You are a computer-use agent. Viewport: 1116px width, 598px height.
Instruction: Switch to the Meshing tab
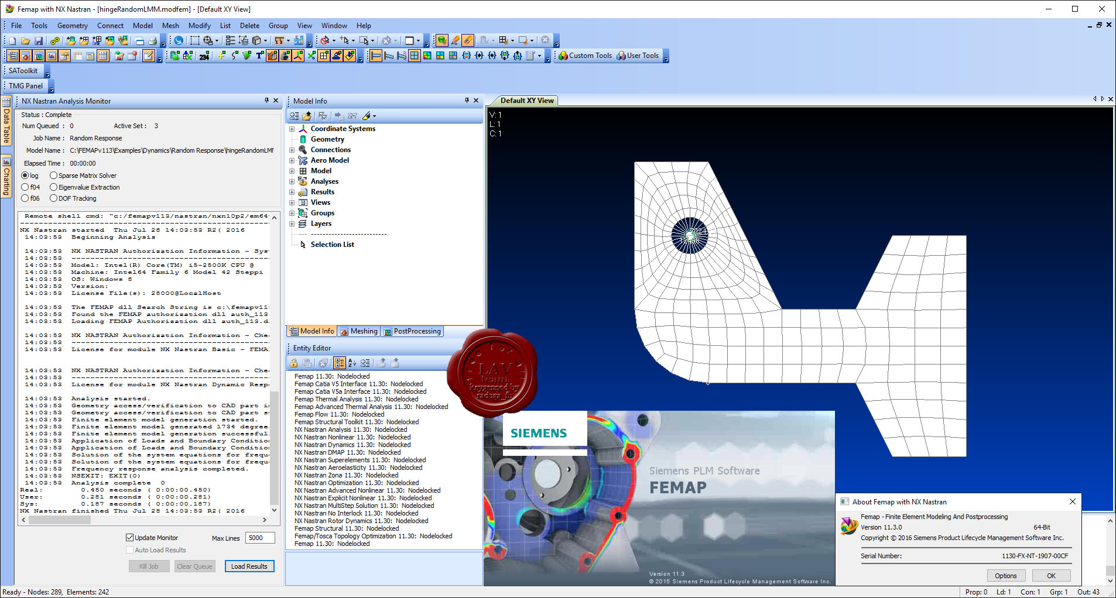click(x=359, y=331)
